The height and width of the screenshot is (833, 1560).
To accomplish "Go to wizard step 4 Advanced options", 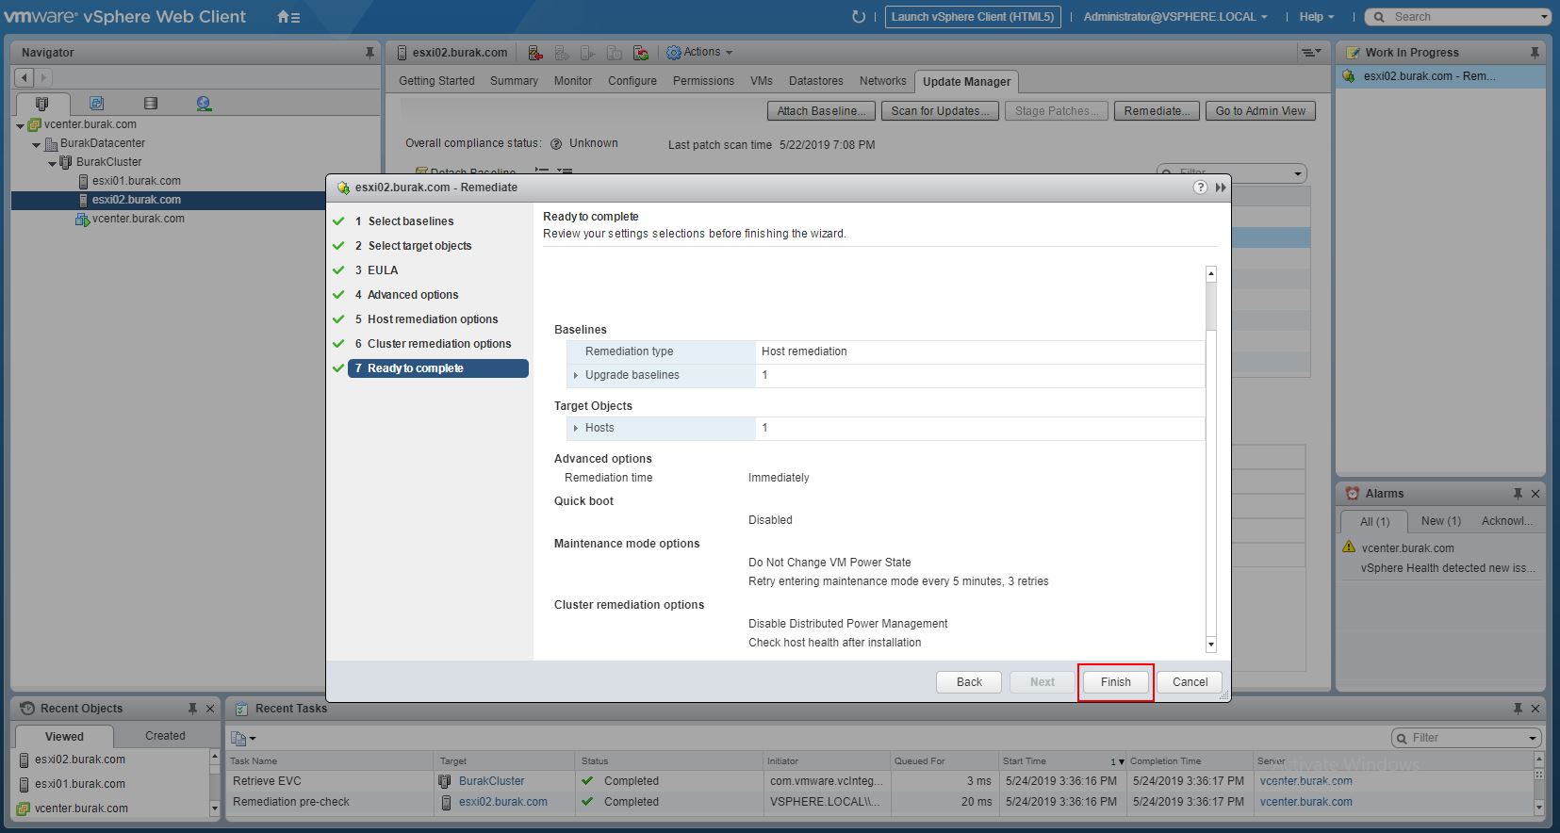I will point(412,295).
